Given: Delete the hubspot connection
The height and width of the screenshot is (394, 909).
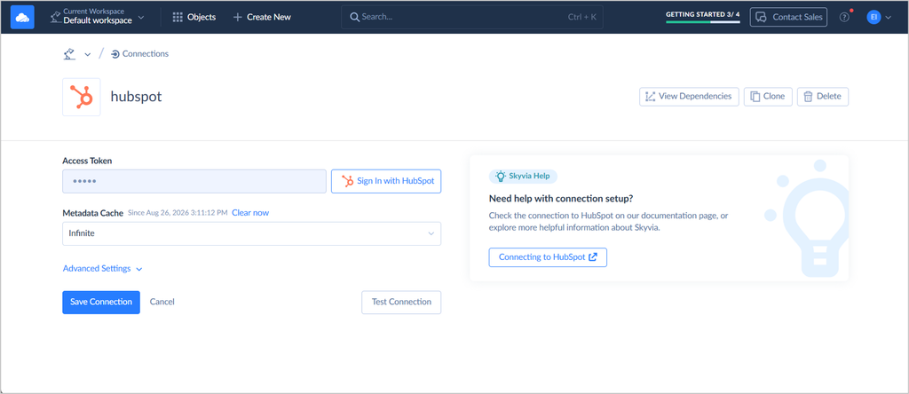Looking at the screenshot, I should (x=823, y=97).
